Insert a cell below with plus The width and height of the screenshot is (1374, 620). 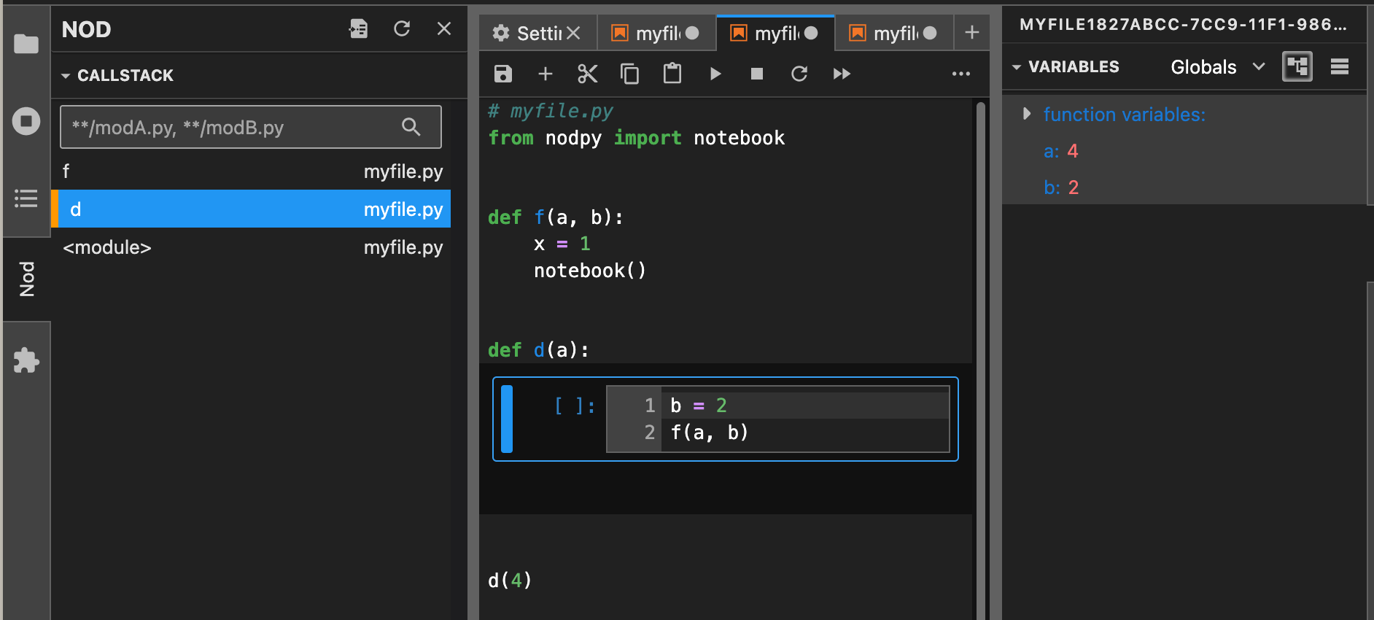(x=546, y=74)
